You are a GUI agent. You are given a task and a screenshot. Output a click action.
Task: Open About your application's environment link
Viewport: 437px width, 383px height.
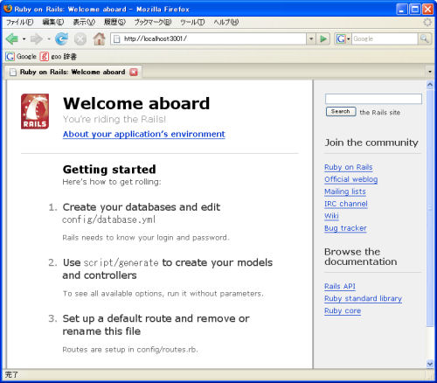pos(144,134)
